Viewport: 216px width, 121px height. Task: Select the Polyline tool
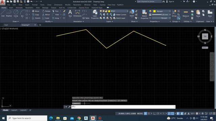pyautogui.click(x=9, y=13)
